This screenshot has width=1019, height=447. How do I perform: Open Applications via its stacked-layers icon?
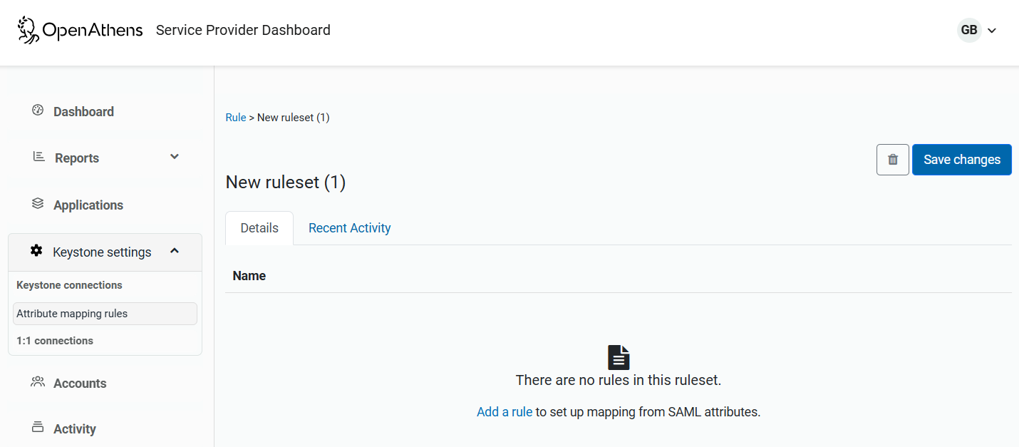pyautogui.click(x=36, y=203)
